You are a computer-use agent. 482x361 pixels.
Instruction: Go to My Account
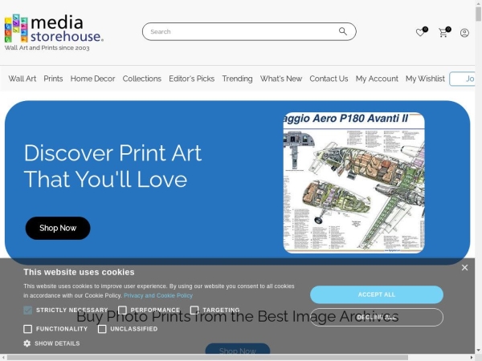[x=377, y=79]
